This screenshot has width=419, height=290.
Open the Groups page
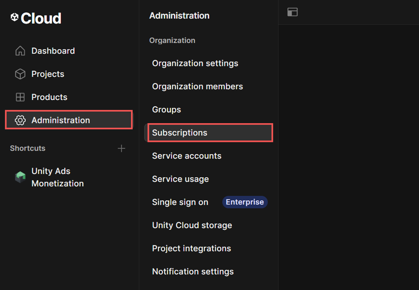point(166,109)
